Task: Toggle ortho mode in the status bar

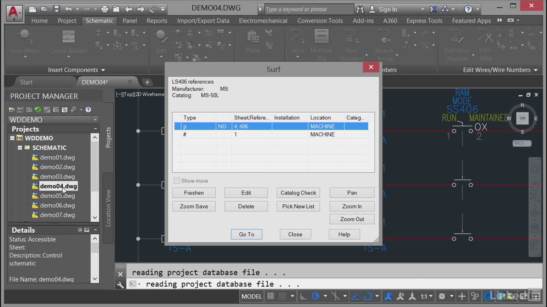Action: coord(303,296)
